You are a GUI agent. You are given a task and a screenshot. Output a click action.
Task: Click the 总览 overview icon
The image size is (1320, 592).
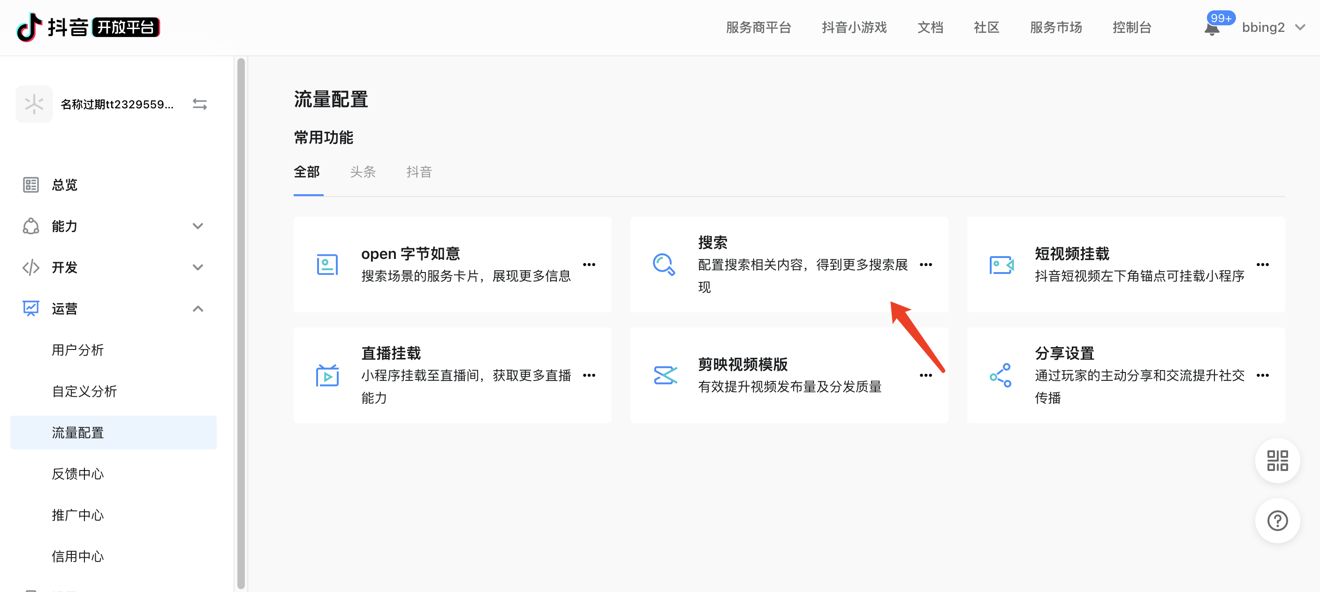point(31,184)
